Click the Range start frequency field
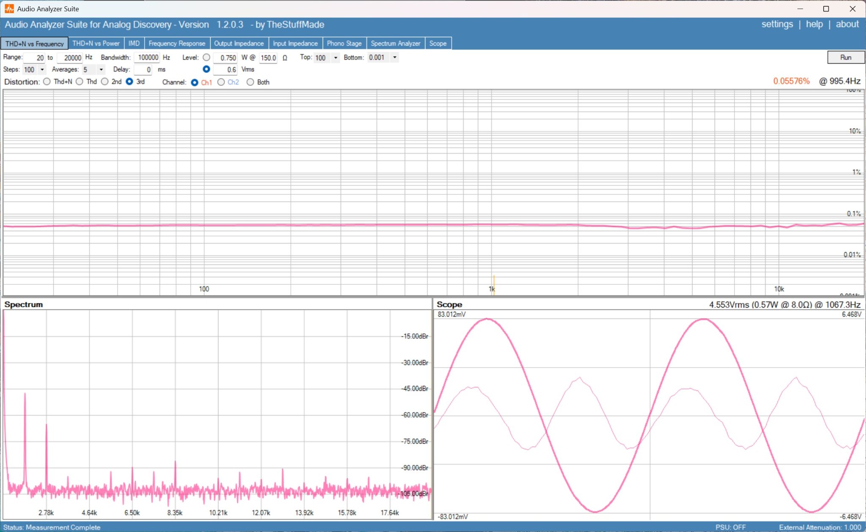The height and width of the screenshot is (532, 866). tap(34, 57)
